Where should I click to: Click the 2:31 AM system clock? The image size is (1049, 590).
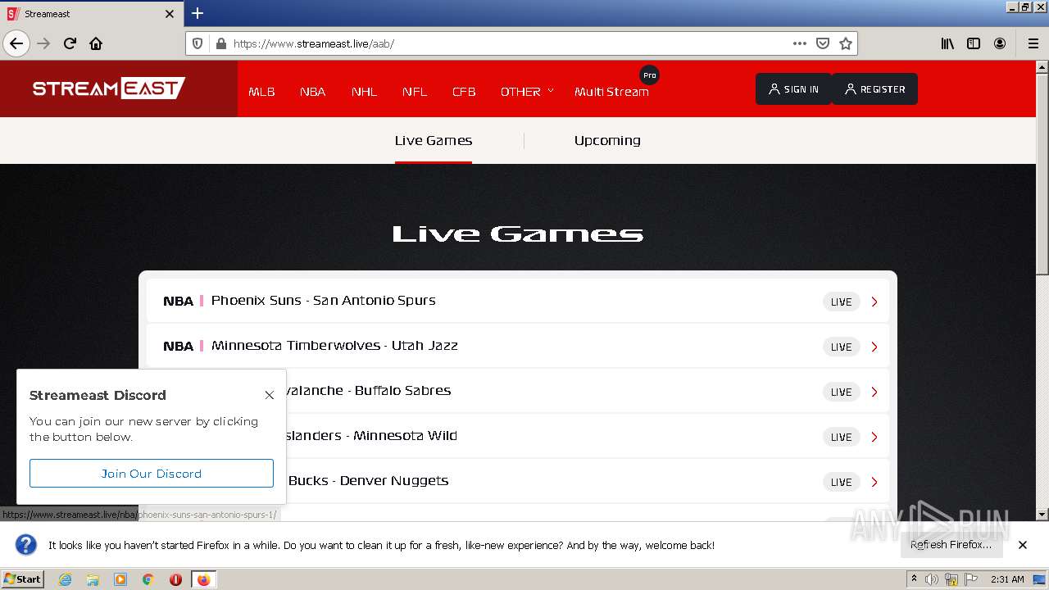(x=1007, y=579)
